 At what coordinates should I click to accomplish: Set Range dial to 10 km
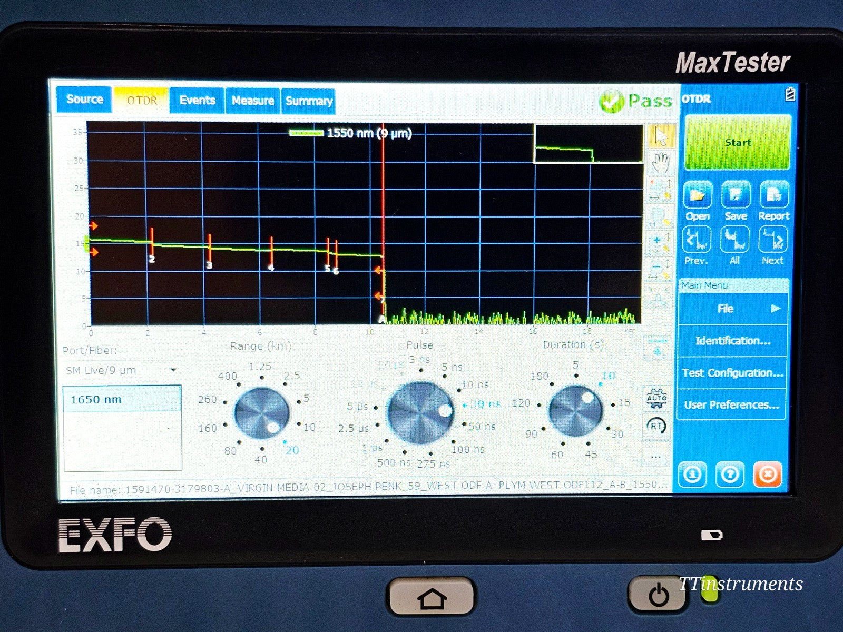tap(309, 427)
